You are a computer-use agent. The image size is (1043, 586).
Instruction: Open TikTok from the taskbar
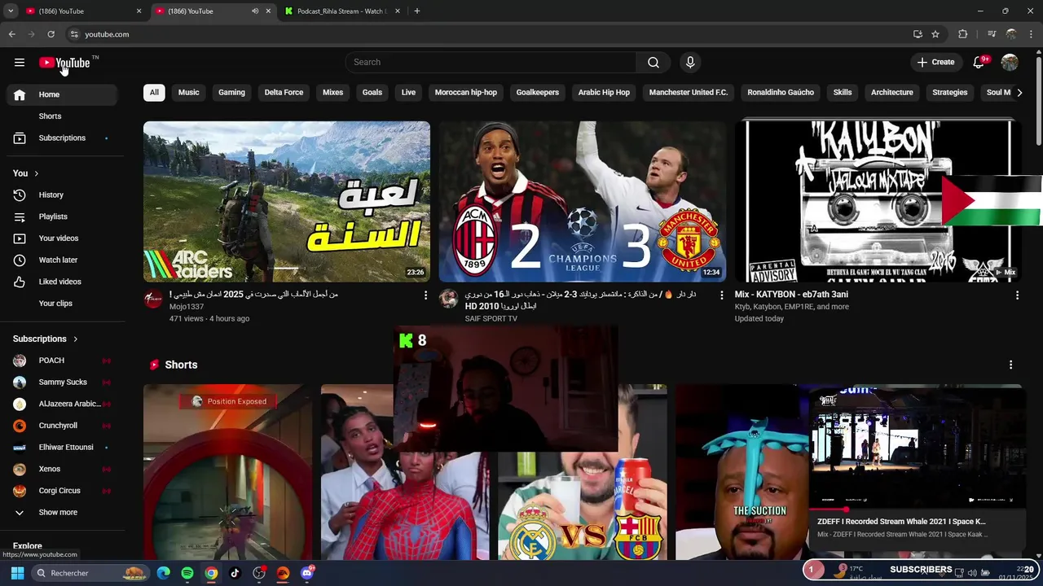[x=235, y=573]
